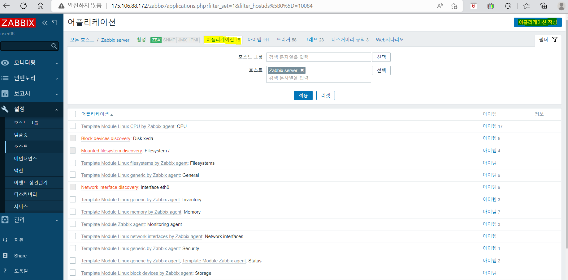Click 선택 button for 호스트 그룹
This screenshot has width=568, height=280.
[x=381, y=57]
